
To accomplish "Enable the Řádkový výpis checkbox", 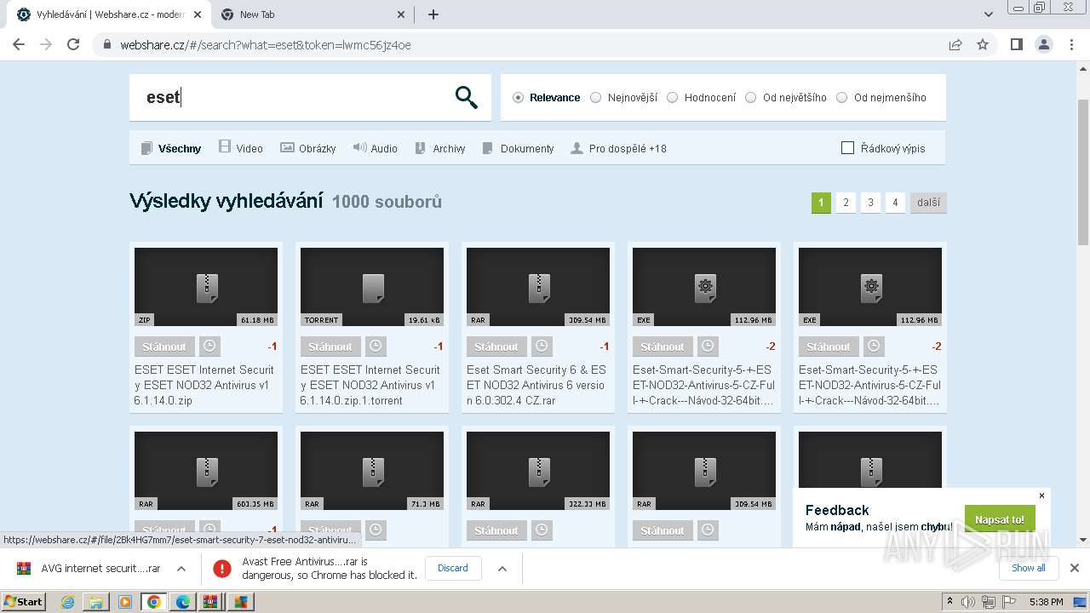I will coord(847,148).
